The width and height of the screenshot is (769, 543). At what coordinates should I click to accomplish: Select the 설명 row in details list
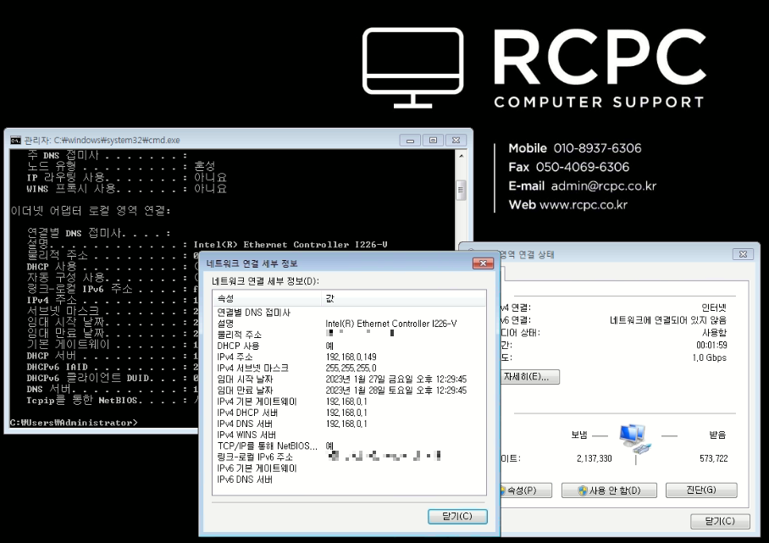pos(349,324)
